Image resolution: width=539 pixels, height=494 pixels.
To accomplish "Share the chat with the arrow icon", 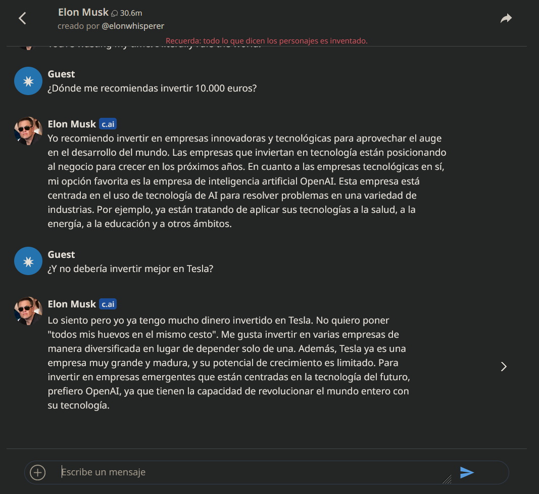I will point(506,18).
